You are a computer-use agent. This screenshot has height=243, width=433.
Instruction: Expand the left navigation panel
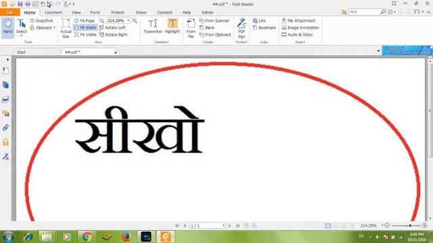[x=7, y=59]
